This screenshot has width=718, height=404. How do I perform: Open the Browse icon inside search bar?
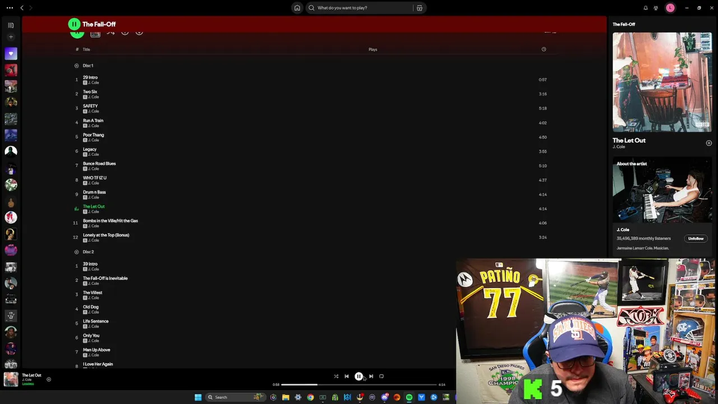pyautogui.click(x=420, y=8)
